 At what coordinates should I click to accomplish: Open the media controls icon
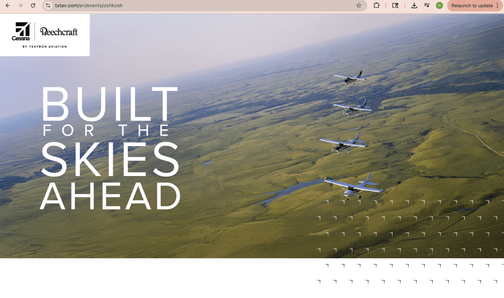point(427,5)
